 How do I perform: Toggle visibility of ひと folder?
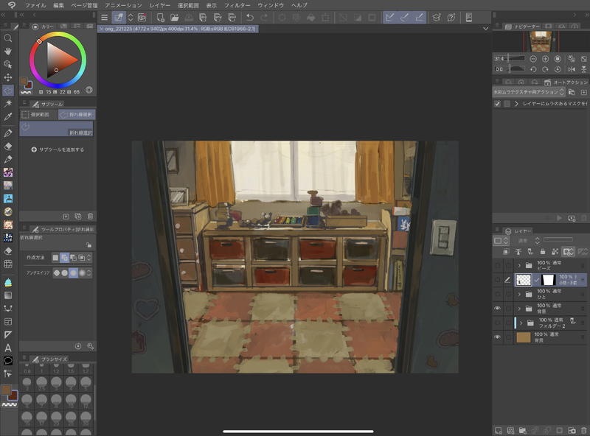pyautogui.click(x=497, y=294)
